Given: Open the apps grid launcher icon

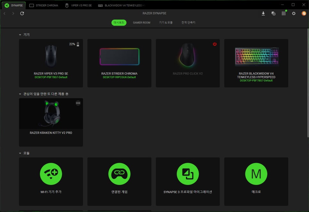Looking at the screenshot, I should [283, 13].
